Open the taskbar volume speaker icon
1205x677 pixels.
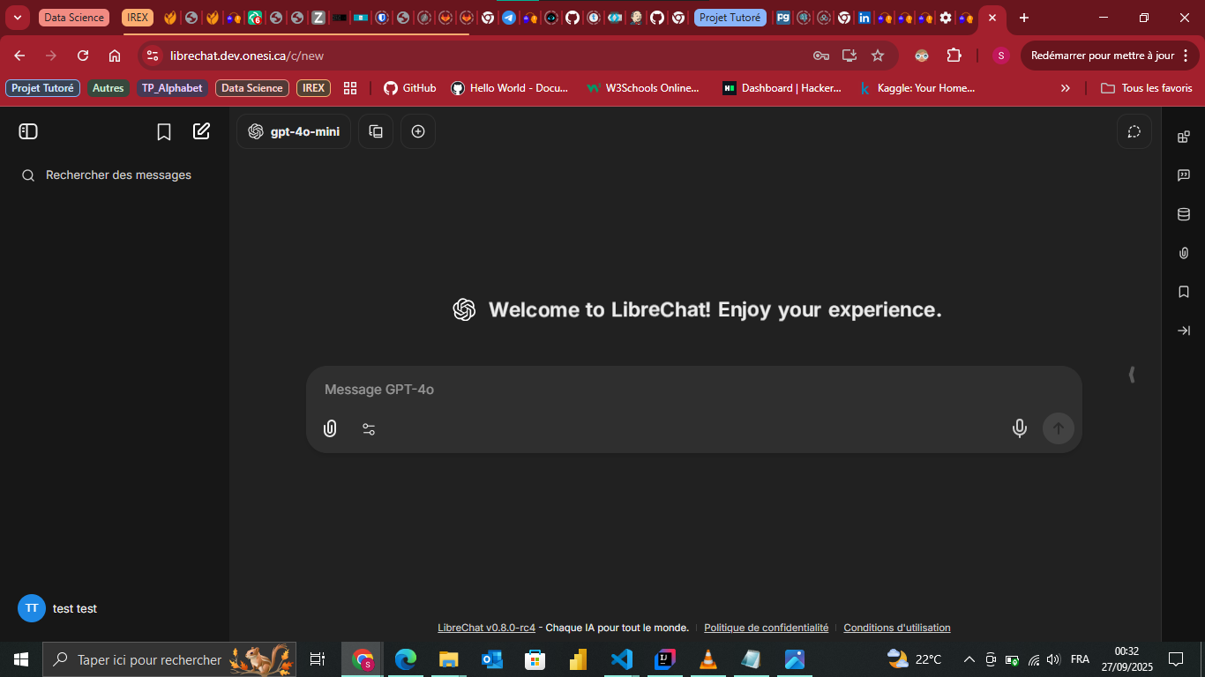pyautogui.click(x=1052, y=659)
